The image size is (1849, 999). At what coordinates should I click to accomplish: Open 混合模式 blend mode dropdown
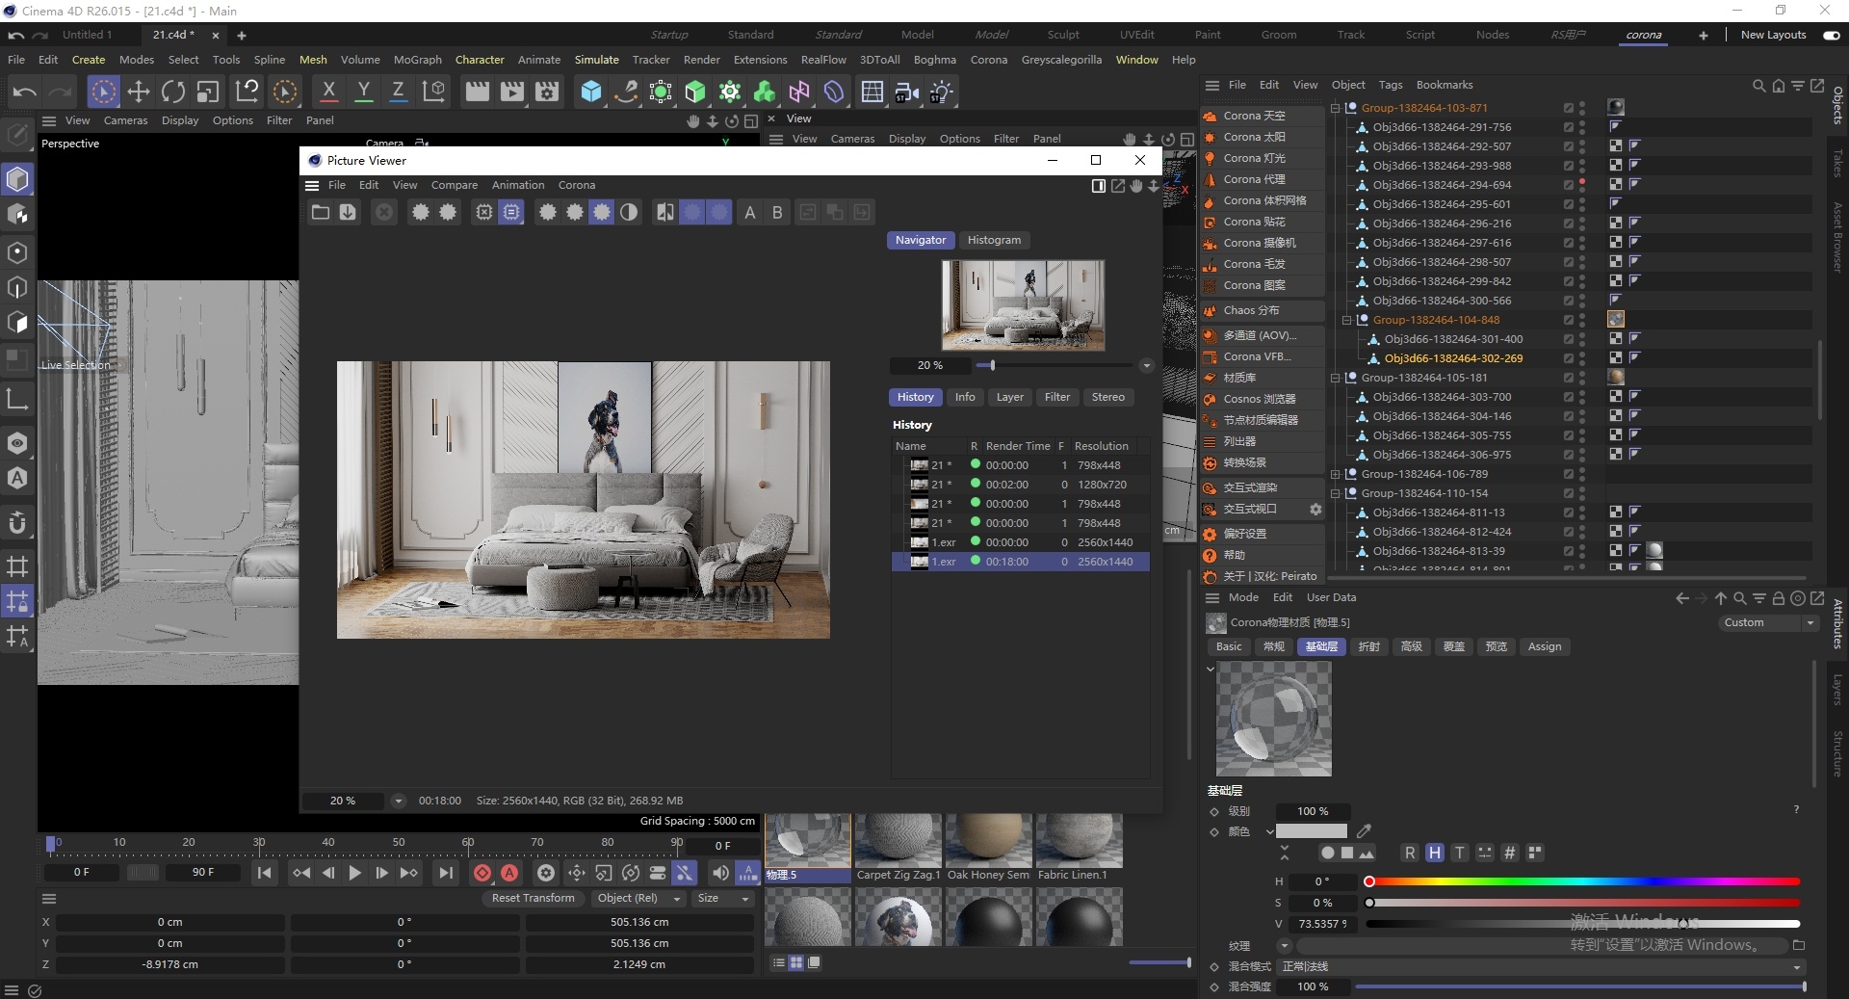coord(1541,966)
